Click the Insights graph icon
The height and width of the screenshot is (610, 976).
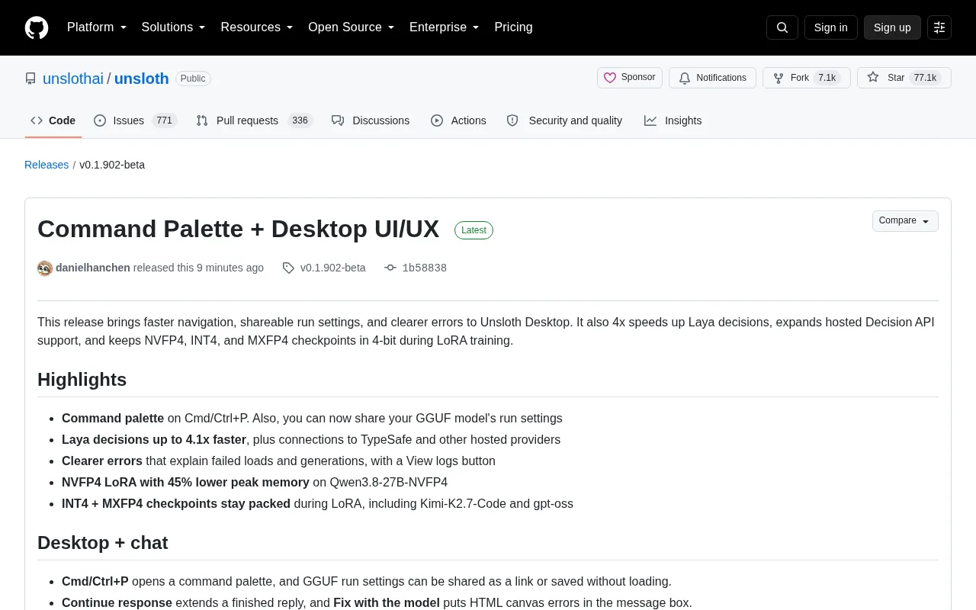[650, 120]
